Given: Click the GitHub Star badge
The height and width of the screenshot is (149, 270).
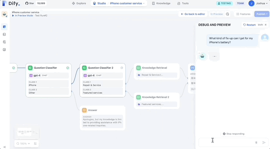Looking at the screenshot, I should pyautogui.click(x=36, y=3).
